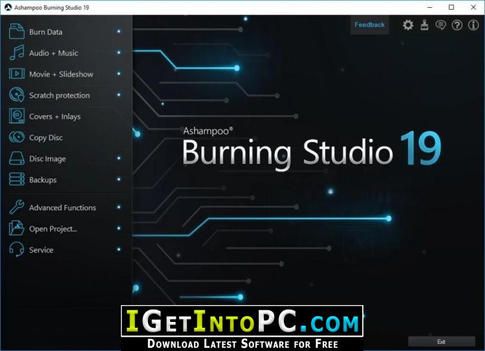Click the Covers + Inlays icon

(x=17, y=116)
